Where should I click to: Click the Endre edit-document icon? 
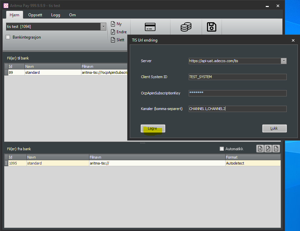tap(113, 32)
